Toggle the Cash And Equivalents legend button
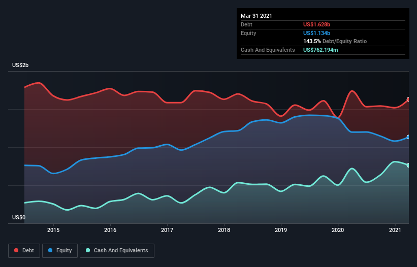This screenshot has height=267, width=417. [x=117, y=251]
